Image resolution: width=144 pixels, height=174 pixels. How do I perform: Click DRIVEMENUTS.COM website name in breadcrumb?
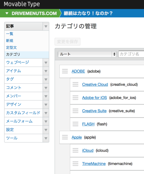pyautogui.click(x=34, y=13)
